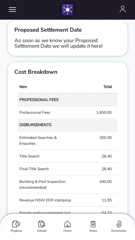Select the Professional Fees row
The height and width of the screenshot is (240, 135).
67,112
